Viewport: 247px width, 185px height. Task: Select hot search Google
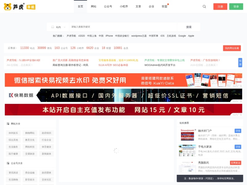(182, 36)
